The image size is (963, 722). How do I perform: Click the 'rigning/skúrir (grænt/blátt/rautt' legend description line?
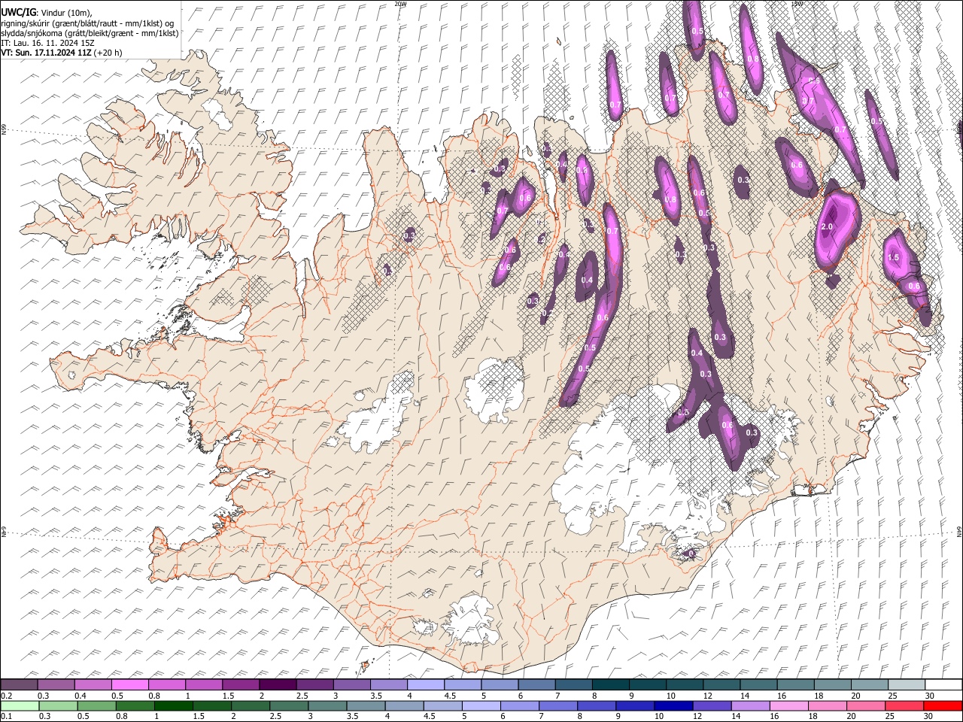coord(89,23)
